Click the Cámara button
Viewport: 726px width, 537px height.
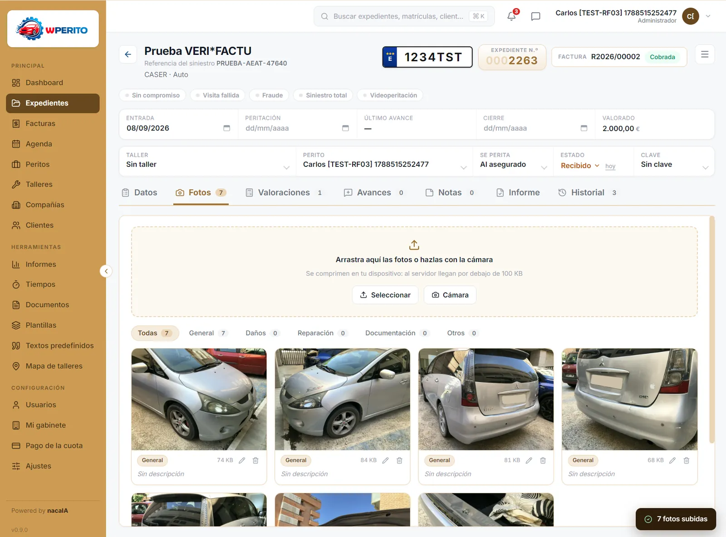(x=450, y=295)
